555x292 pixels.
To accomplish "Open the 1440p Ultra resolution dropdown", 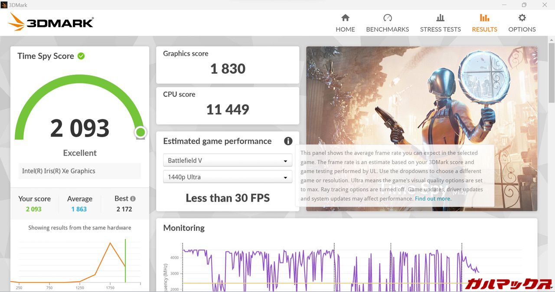I will pos(228,177).
